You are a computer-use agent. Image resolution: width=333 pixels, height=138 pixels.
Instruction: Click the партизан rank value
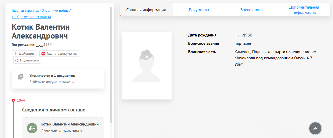coord(243,43)
